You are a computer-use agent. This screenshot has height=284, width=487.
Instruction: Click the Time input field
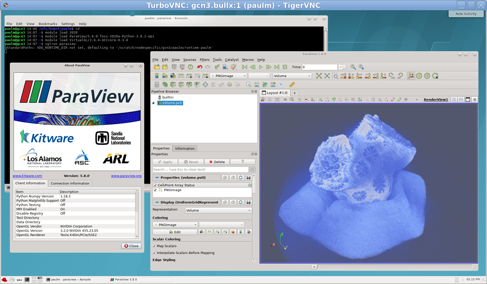click(x=320, y=67)
